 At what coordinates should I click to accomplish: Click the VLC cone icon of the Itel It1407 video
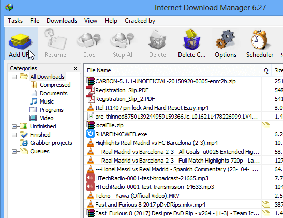point(91,108)
